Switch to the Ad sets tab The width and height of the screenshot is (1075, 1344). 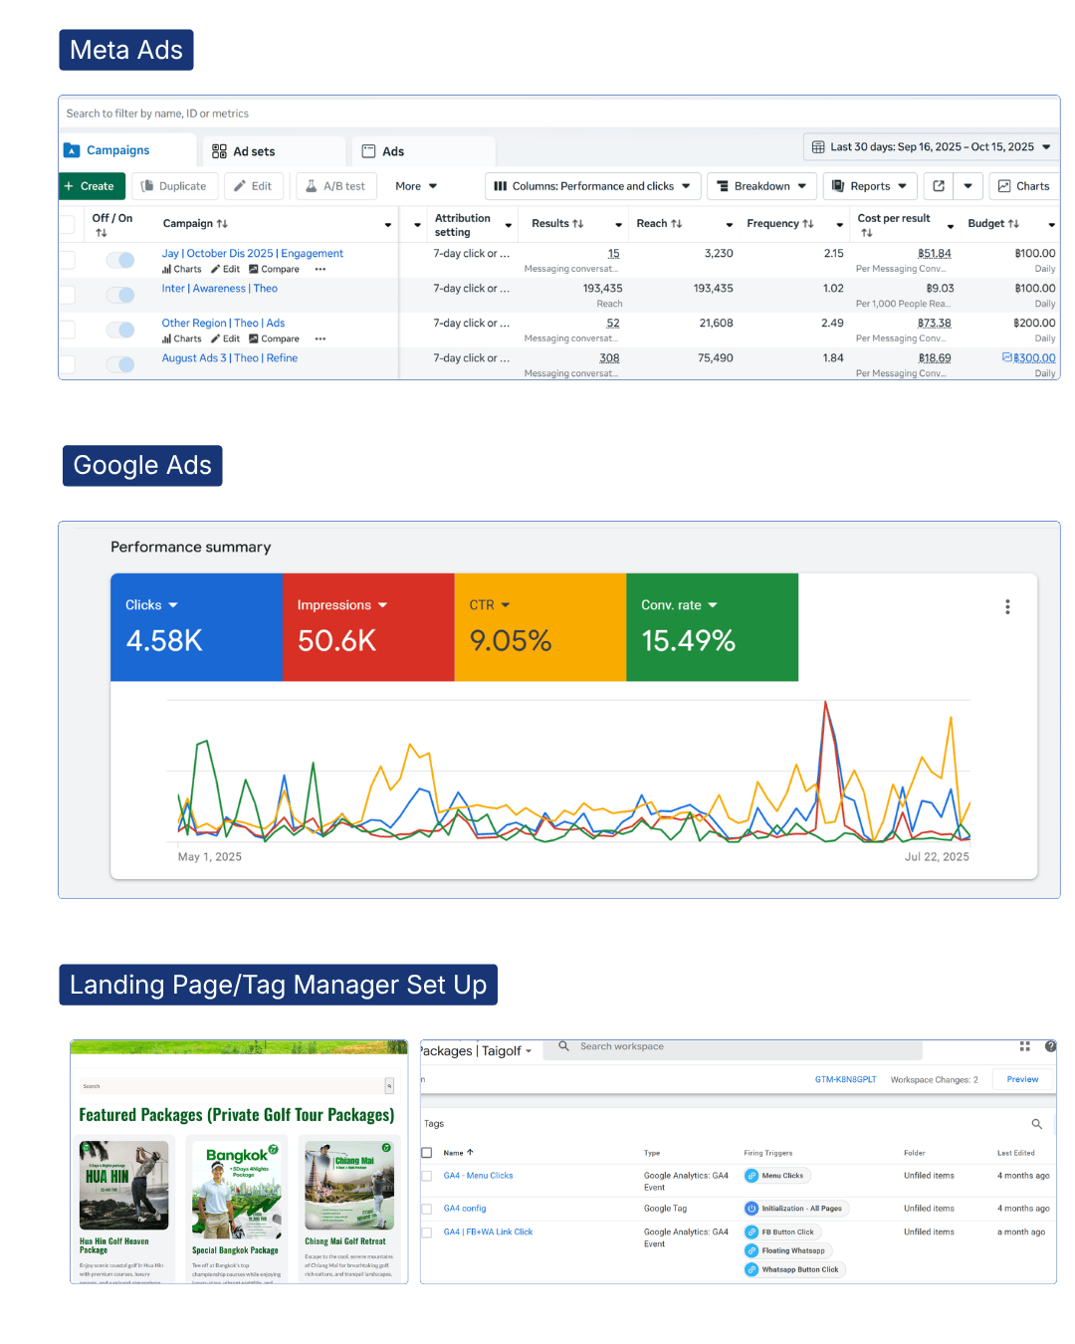coord(274,151)
